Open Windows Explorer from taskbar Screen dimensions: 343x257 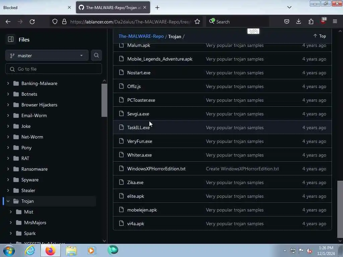71,250
